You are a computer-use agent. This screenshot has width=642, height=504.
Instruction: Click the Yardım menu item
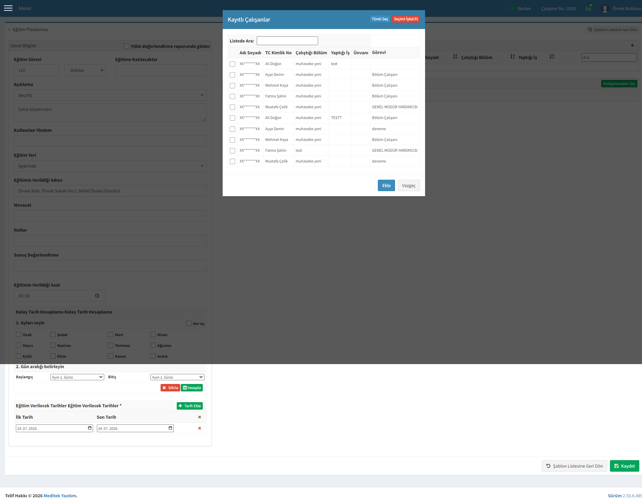pos(524,8)
